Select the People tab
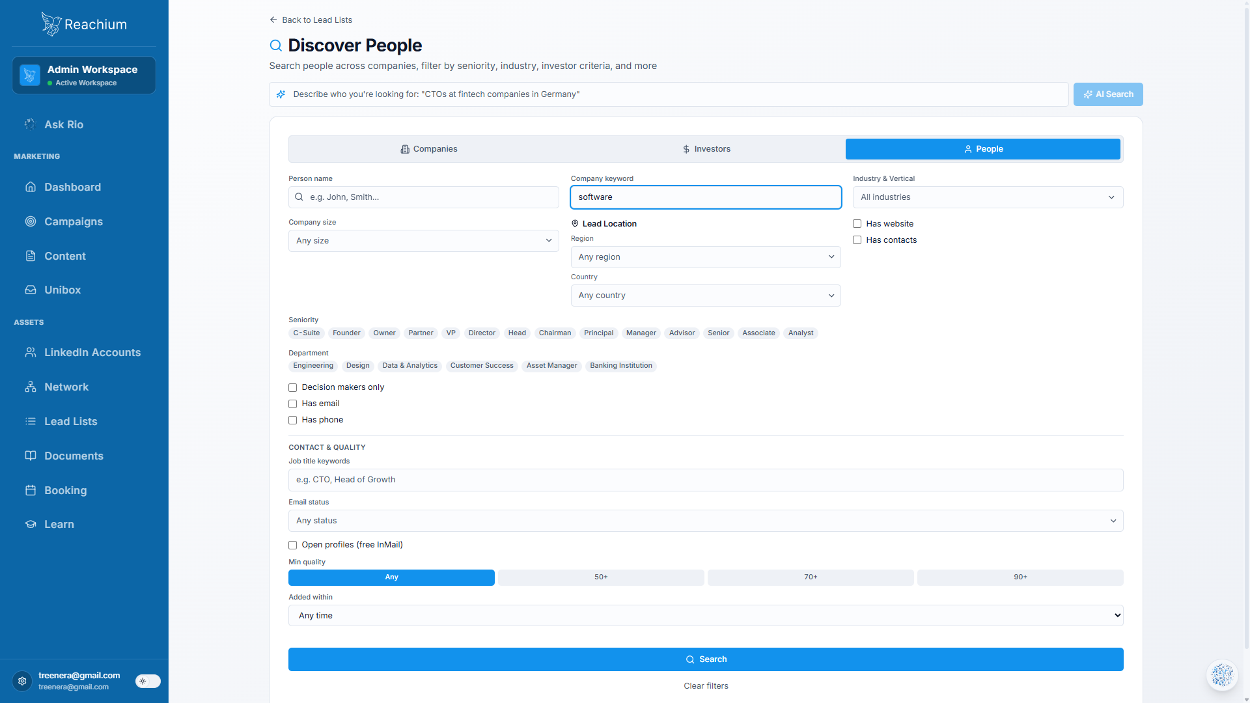 [x=983, y=149]
